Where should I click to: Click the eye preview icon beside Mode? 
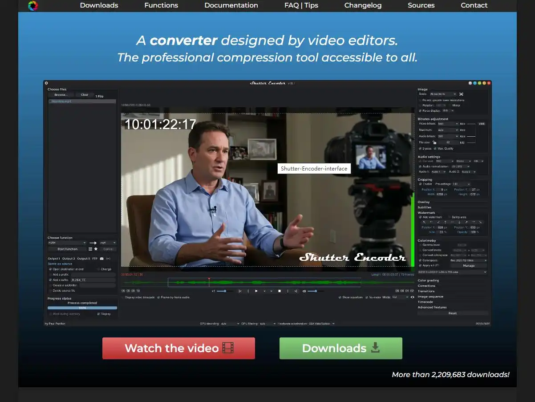pyautogui.click(x=412, y=297)
